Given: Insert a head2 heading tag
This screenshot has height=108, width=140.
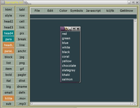Looking at the screenshot, I should [x=8, y=21].
